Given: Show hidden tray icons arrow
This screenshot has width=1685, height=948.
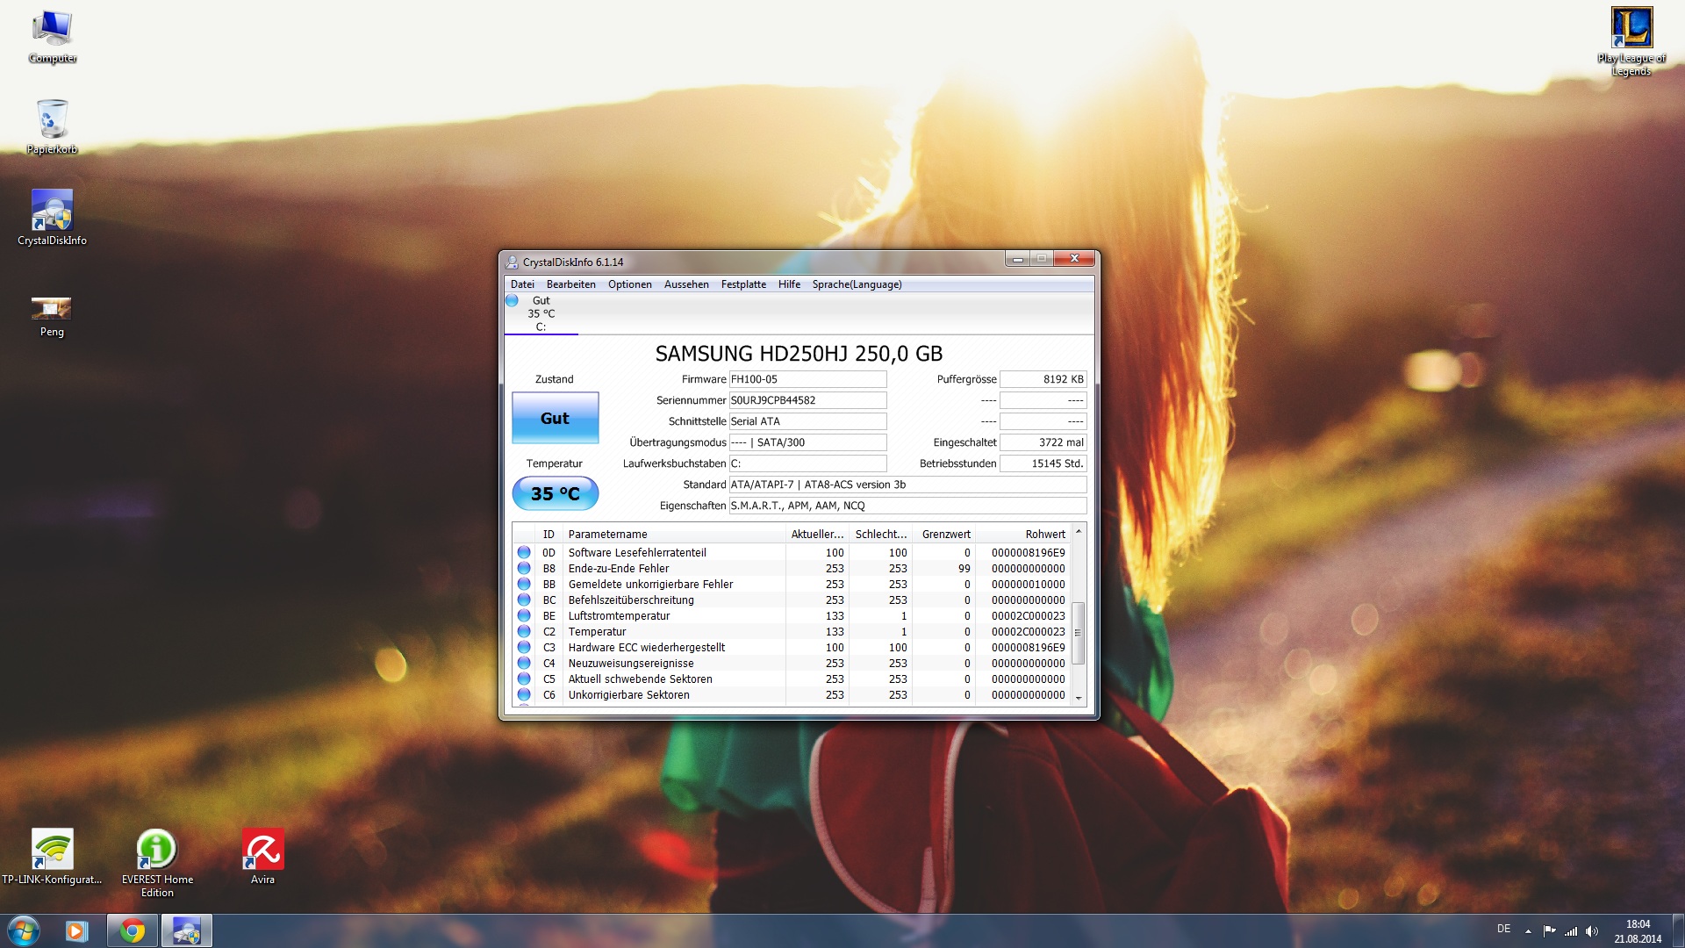Looking at the screenshot, I should 1528,930.
